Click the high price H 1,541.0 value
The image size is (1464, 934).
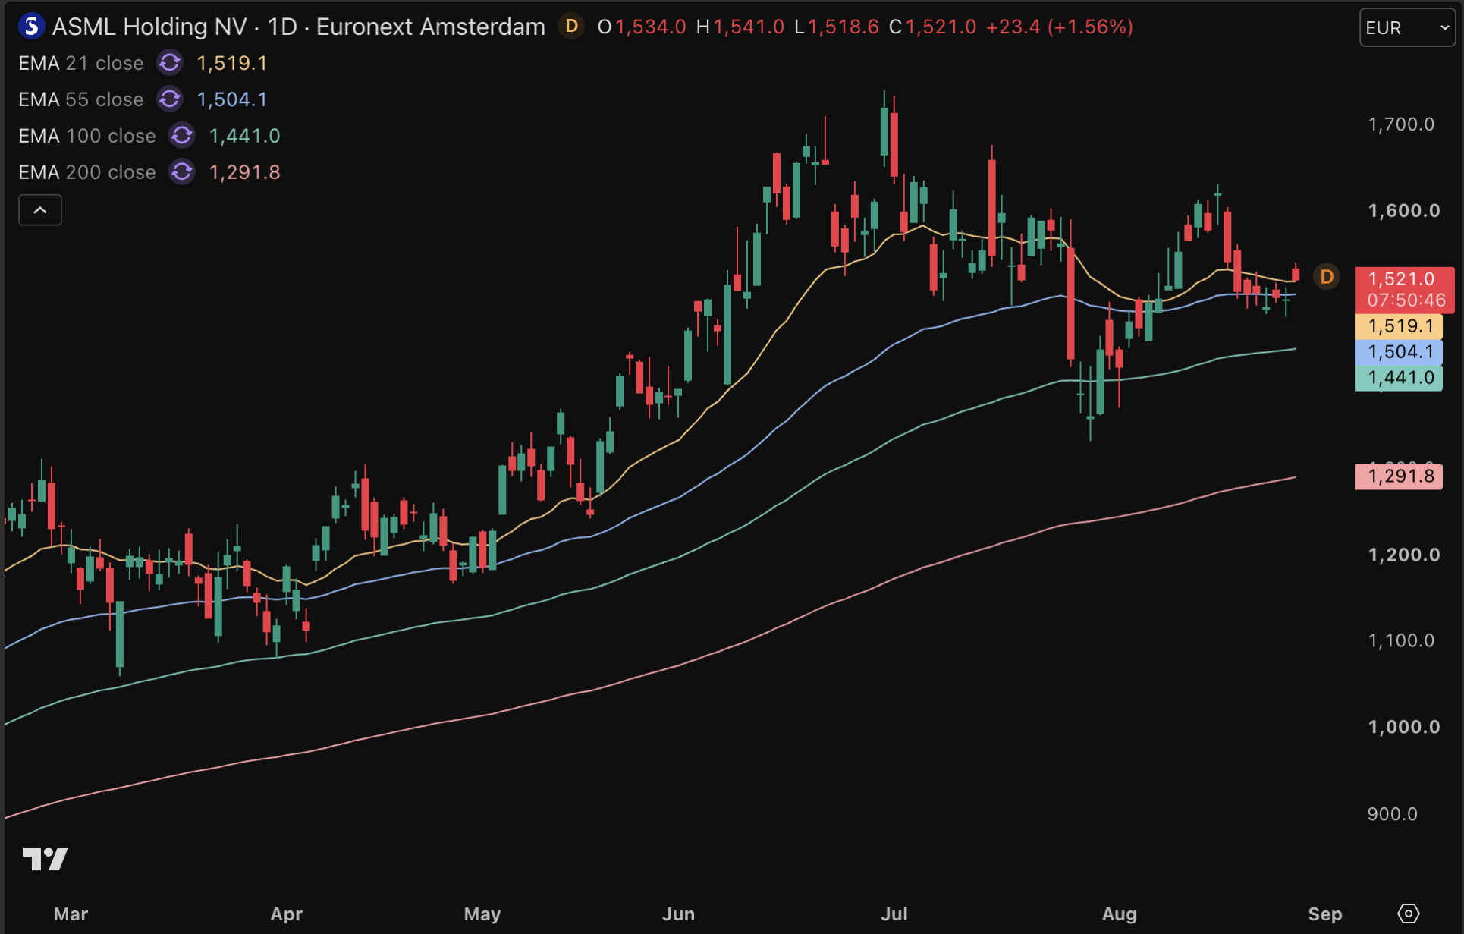740,27
